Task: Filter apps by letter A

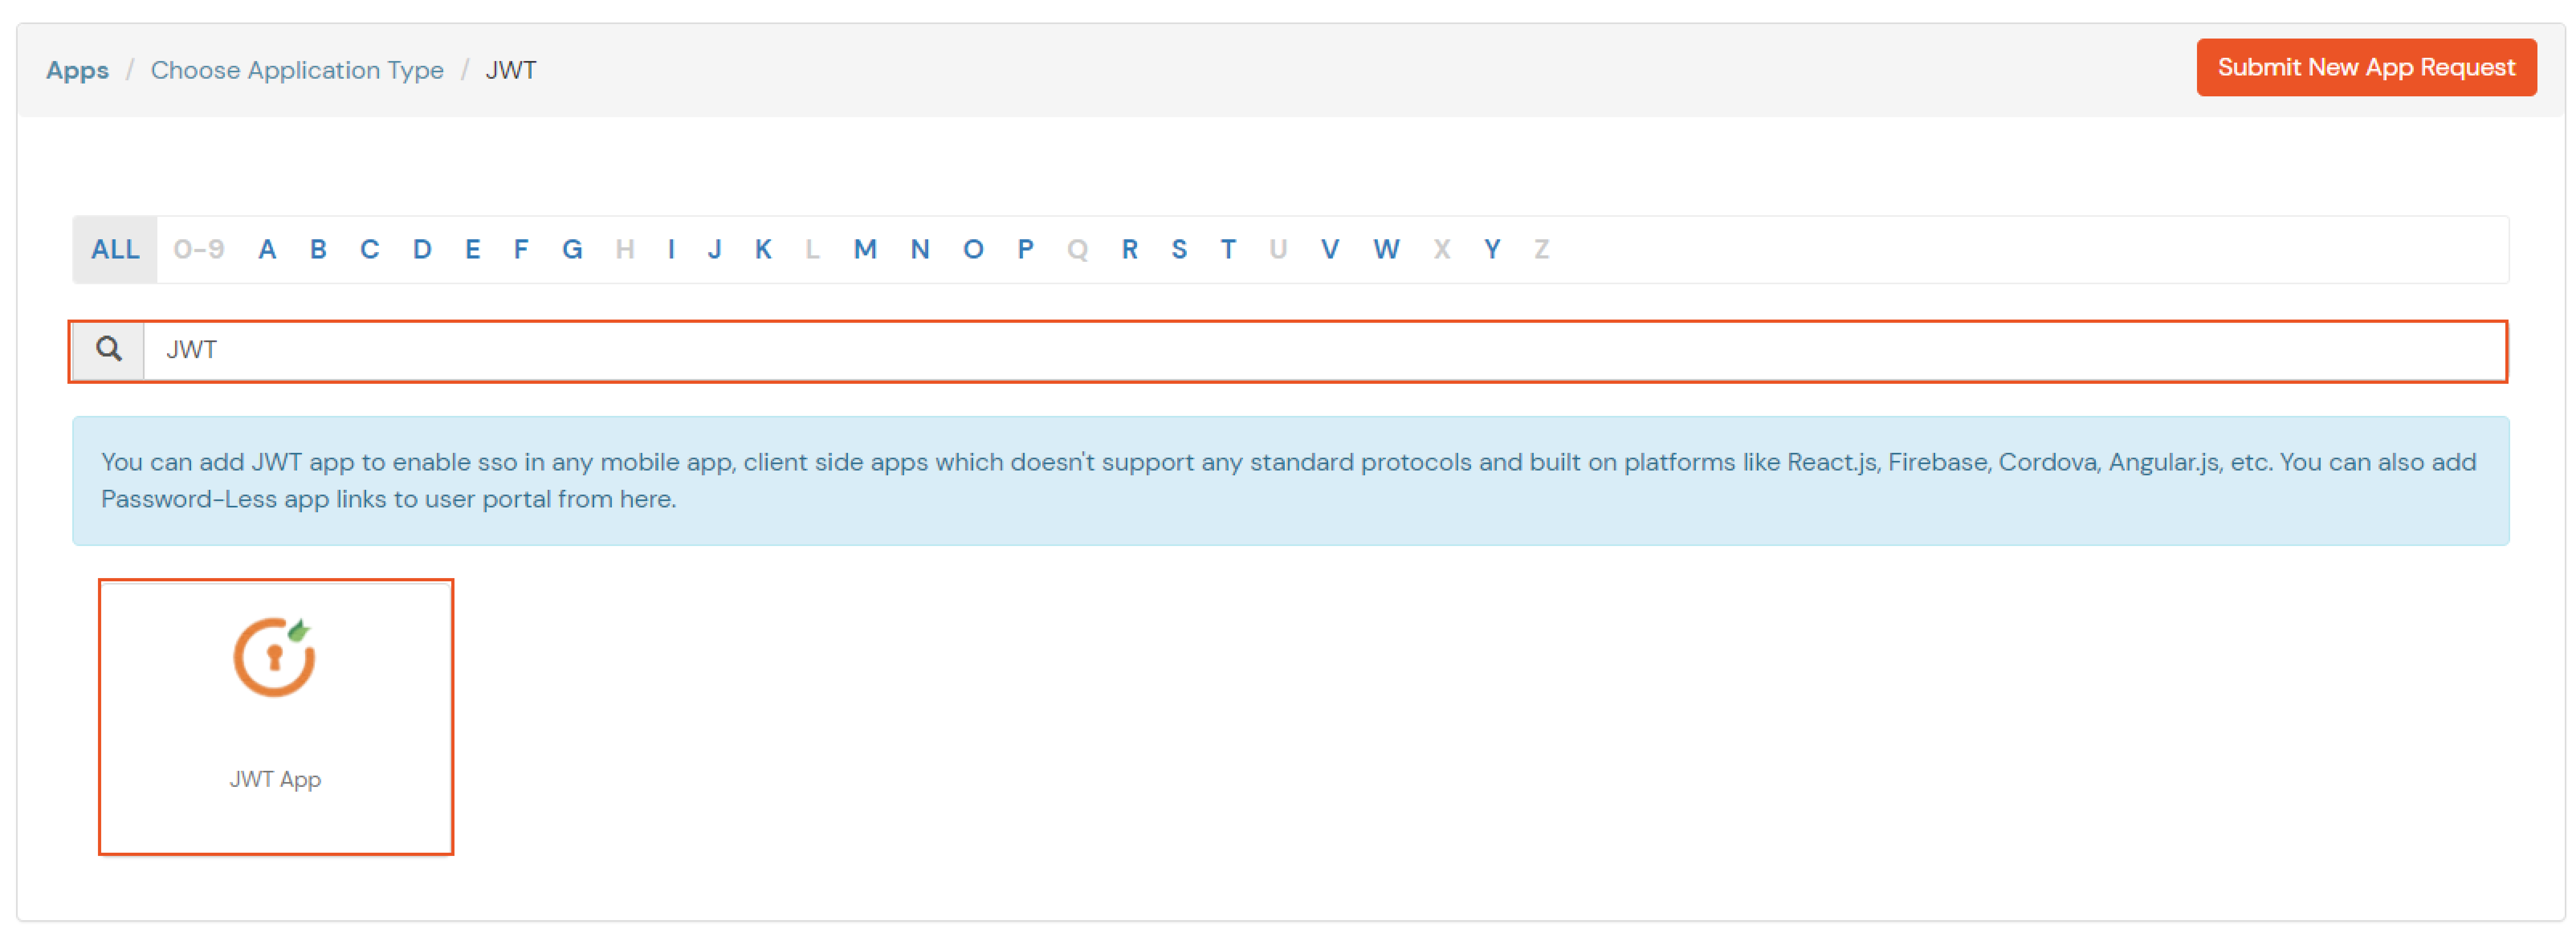Action: click(x=266, y=249)
